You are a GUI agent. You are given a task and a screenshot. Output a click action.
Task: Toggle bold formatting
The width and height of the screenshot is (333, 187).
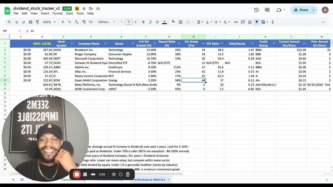143,22
